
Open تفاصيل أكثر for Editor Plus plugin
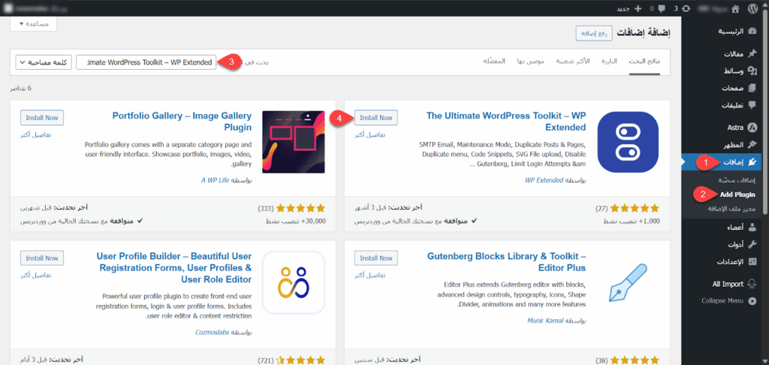click(370, 275)
